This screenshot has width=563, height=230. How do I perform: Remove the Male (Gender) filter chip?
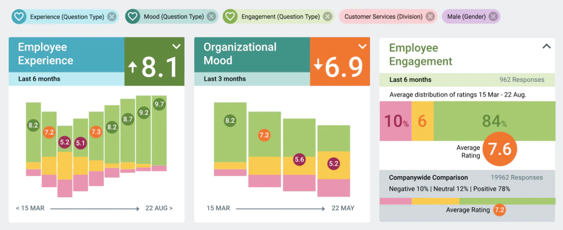pyautogui.click(x=493, y=16)
